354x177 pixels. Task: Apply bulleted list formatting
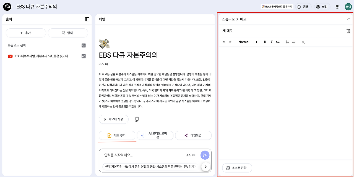(x=294, y=42)
